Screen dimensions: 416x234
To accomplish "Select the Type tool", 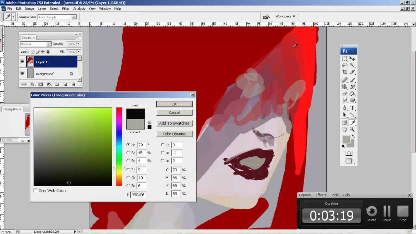I will 352,108.
